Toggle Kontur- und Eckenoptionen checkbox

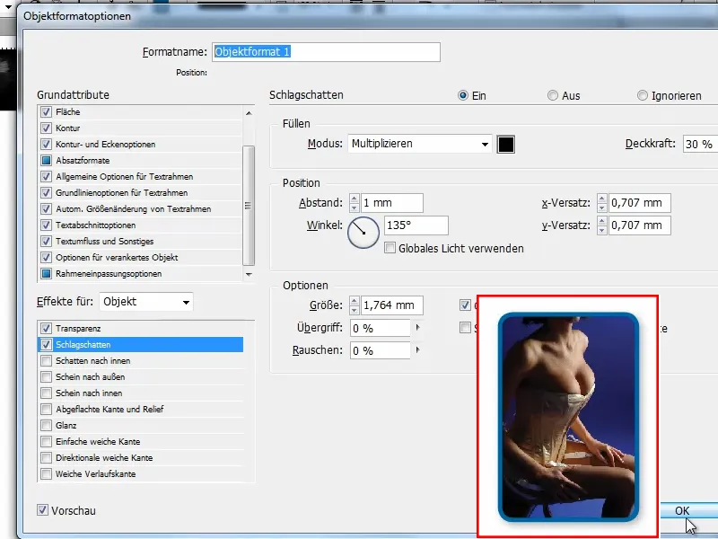46,144
